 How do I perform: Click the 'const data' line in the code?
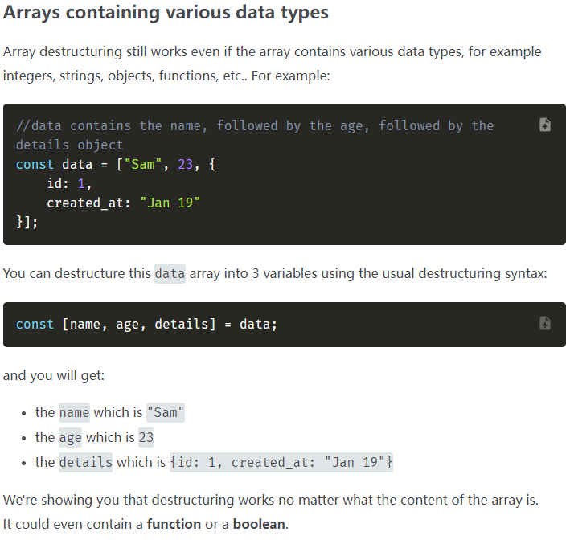pyautogui.click(x=116, y=164)
